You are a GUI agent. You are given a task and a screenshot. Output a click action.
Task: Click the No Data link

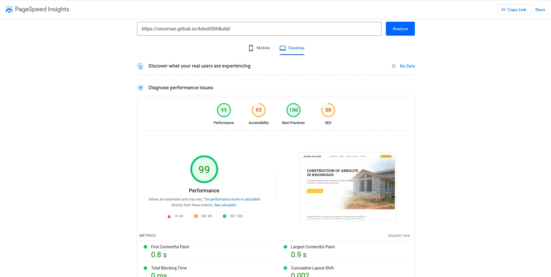tap(407, 66)
